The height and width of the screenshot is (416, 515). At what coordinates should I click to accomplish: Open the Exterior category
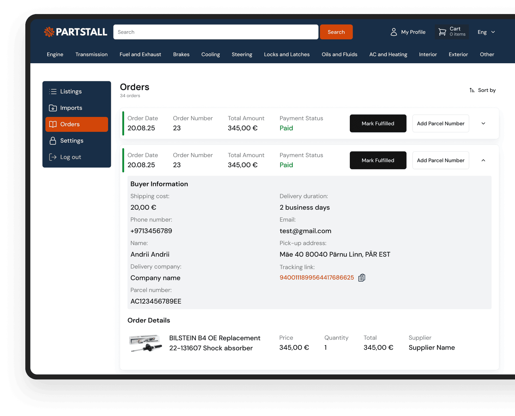coord(458,55)
